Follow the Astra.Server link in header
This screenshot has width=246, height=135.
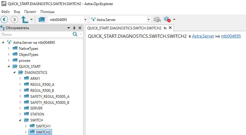tap(203, 36)
